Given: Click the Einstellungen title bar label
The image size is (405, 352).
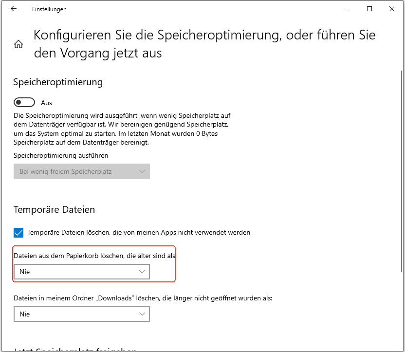Looking at the screenshot, I should click(x=49, y=9).
